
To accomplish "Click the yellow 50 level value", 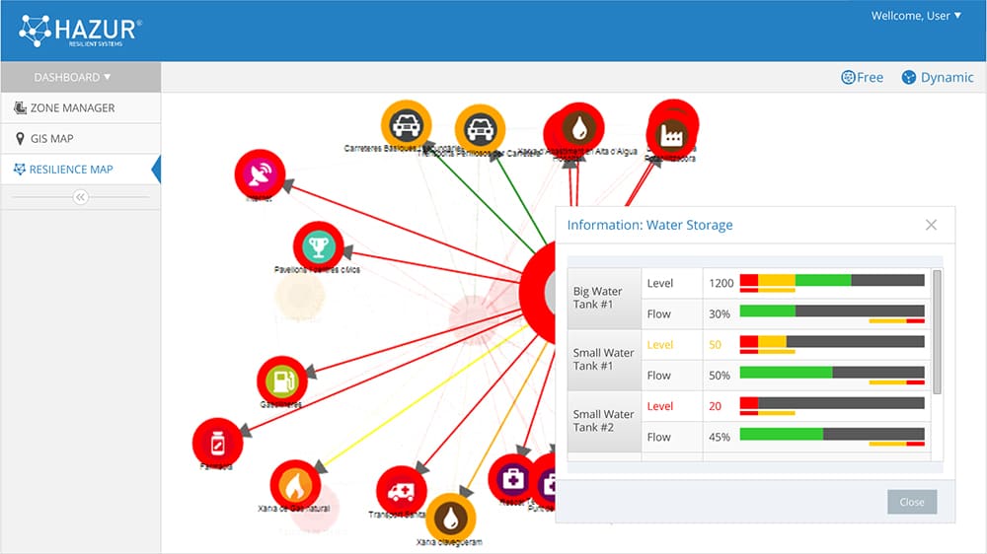I will tap(715, 345).
